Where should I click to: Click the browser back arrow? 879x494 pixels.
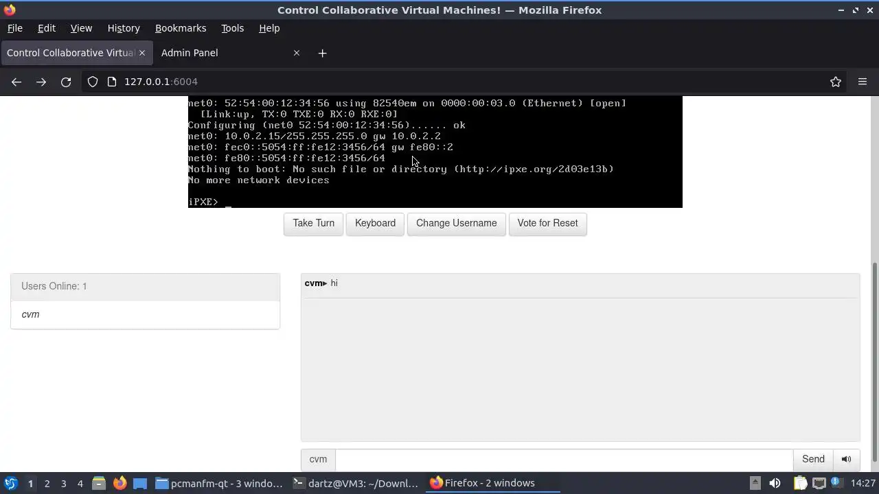tap(16, 82)
